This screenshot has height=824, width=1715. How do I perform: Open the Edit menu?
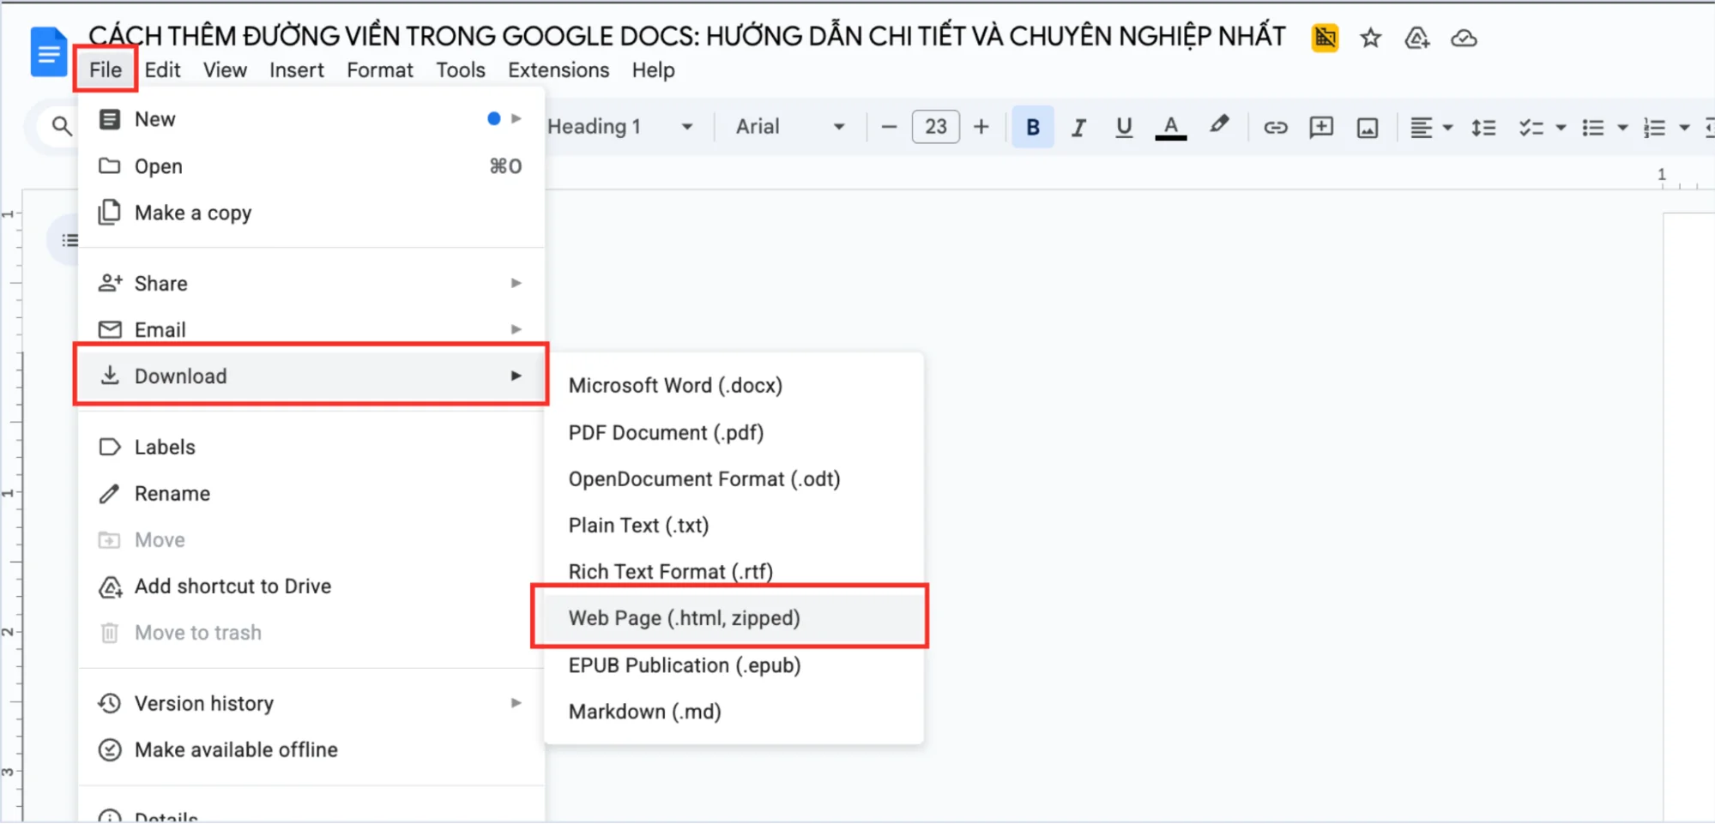point(162,69)
